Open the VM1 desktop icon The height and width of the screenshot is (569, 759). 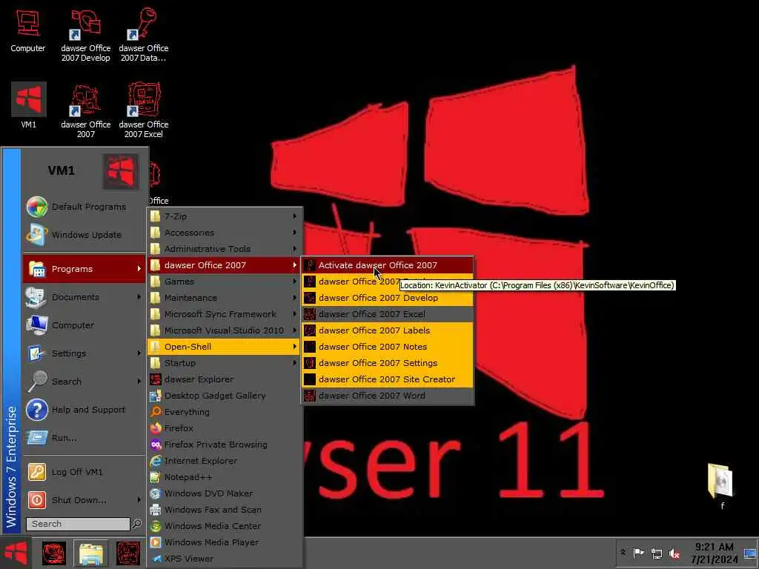point(29,105)
